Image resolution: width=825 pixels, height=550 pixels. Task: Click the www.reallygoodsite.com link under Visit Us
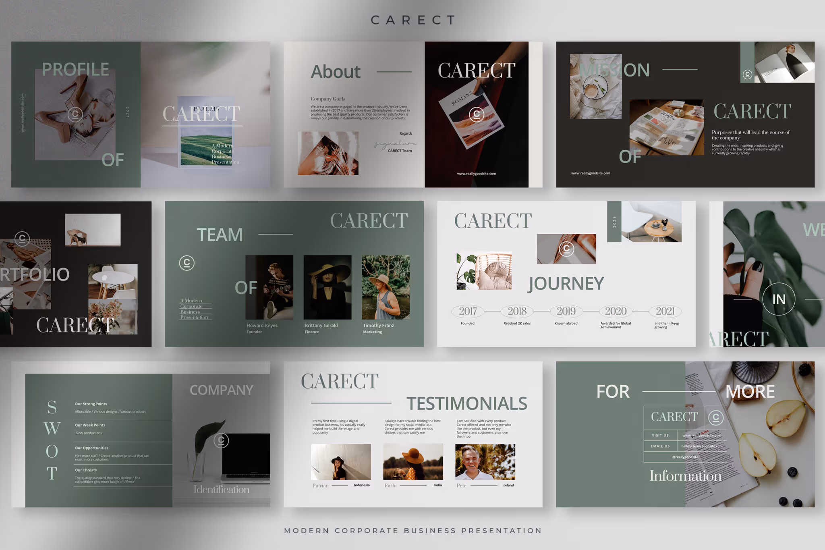tap(702, 436)
